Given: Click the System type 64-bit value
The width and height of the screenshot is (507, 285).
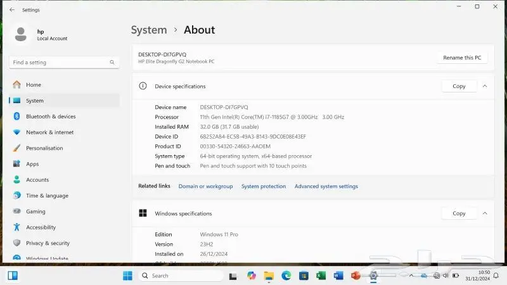Looking at the screenshot, I should click(256, 156).
